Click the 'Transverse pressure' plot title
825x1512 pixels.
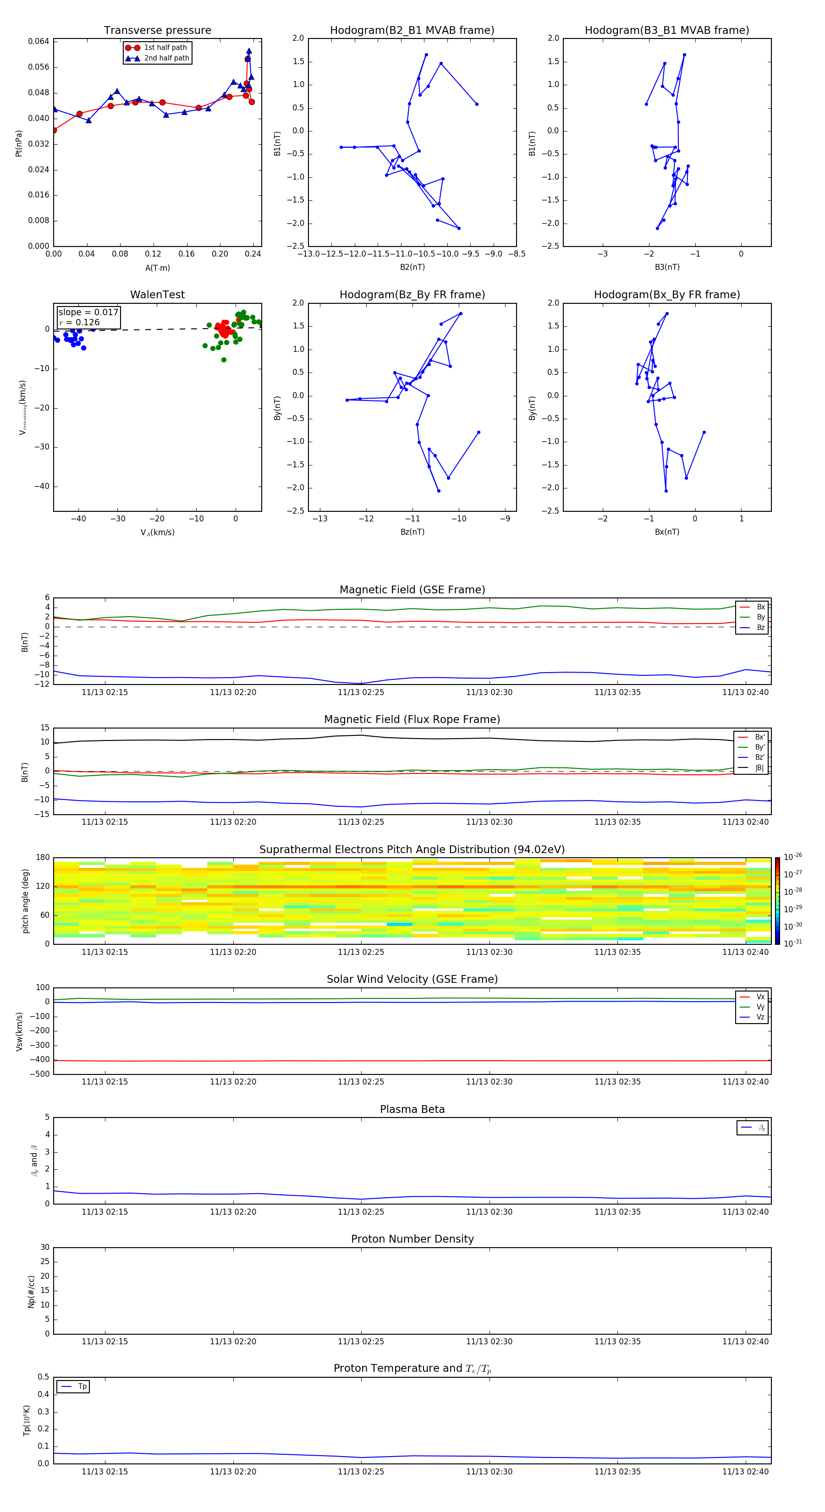(x=157, y=31)
